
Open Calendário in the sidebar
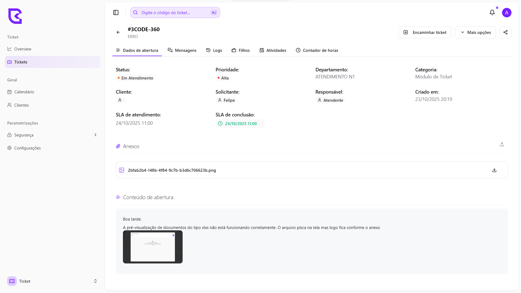point(24,92)
